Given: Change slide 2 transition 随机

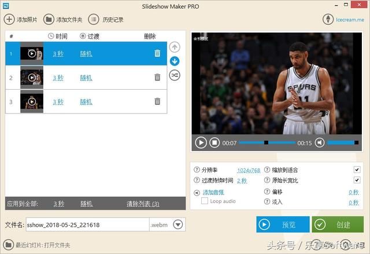Looking at the screenshot, I should (x=86, y=78).
